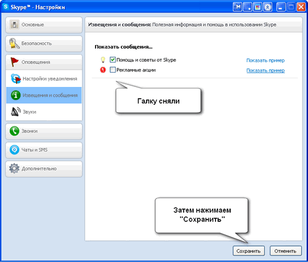Click the green phone Звонки icon
Image resolution: width=308 pixels, height=262 pixels.
pyautogui.click(x=14, y=131)
